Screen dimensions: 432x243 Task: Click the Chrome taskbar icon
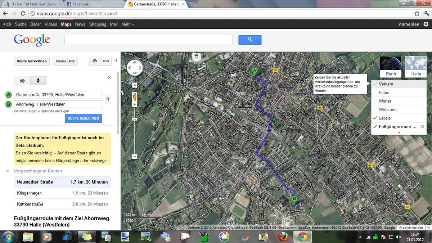pos(302,237)
